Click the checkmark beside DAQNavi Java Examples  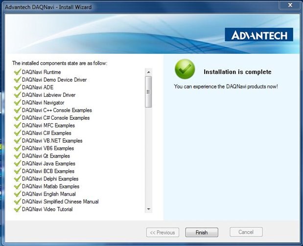[x=17, y=163]
